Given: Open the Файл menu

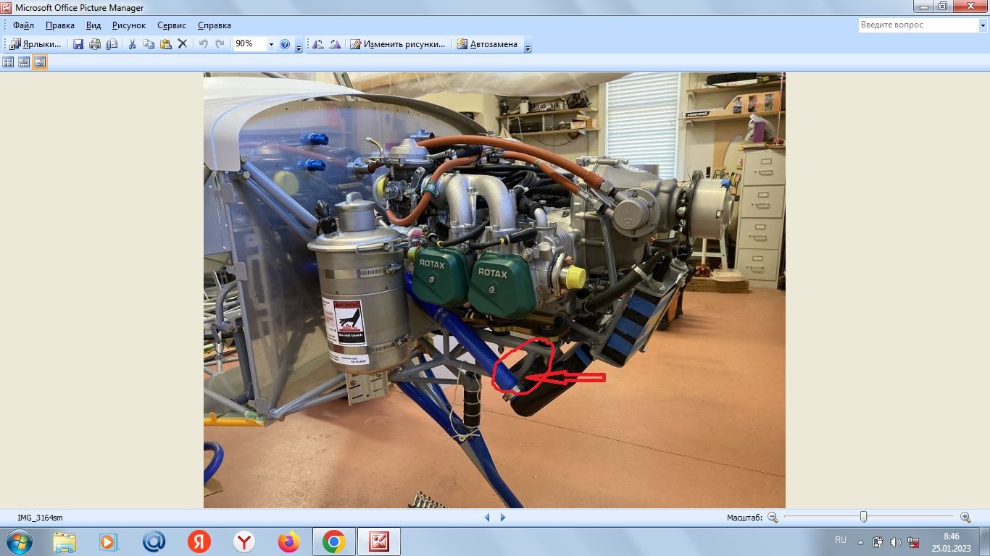Looking at the screenshot, I should [x=23, y=25].
